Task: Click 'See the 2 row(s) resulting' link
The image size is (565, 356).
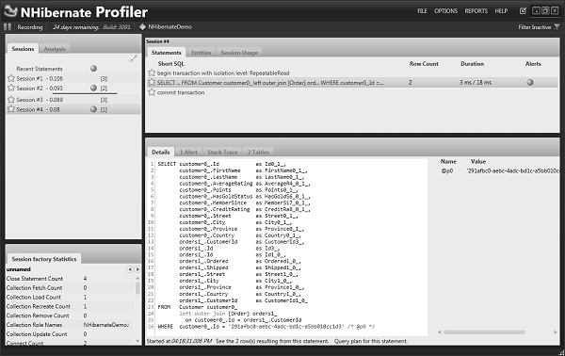Action: (x=272, y=341)
